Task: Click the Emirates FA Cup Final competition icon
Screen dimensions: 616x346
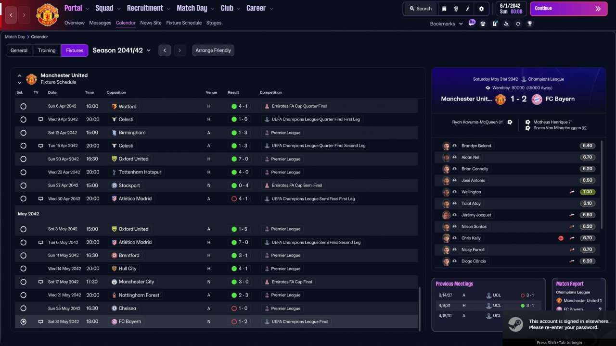Action: (x=267, y=282)
